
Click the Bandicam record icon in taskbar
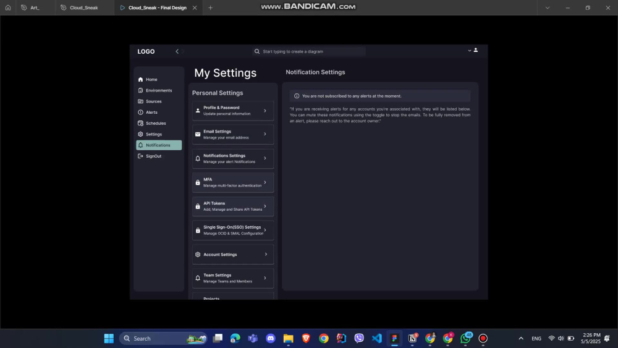coord(483,338)
